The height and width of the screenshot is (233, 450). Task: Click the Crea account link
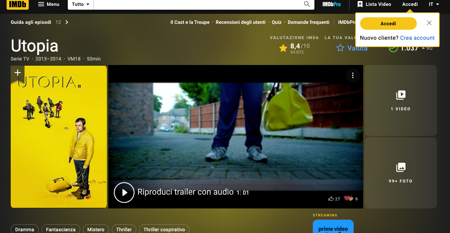(417, 38)
